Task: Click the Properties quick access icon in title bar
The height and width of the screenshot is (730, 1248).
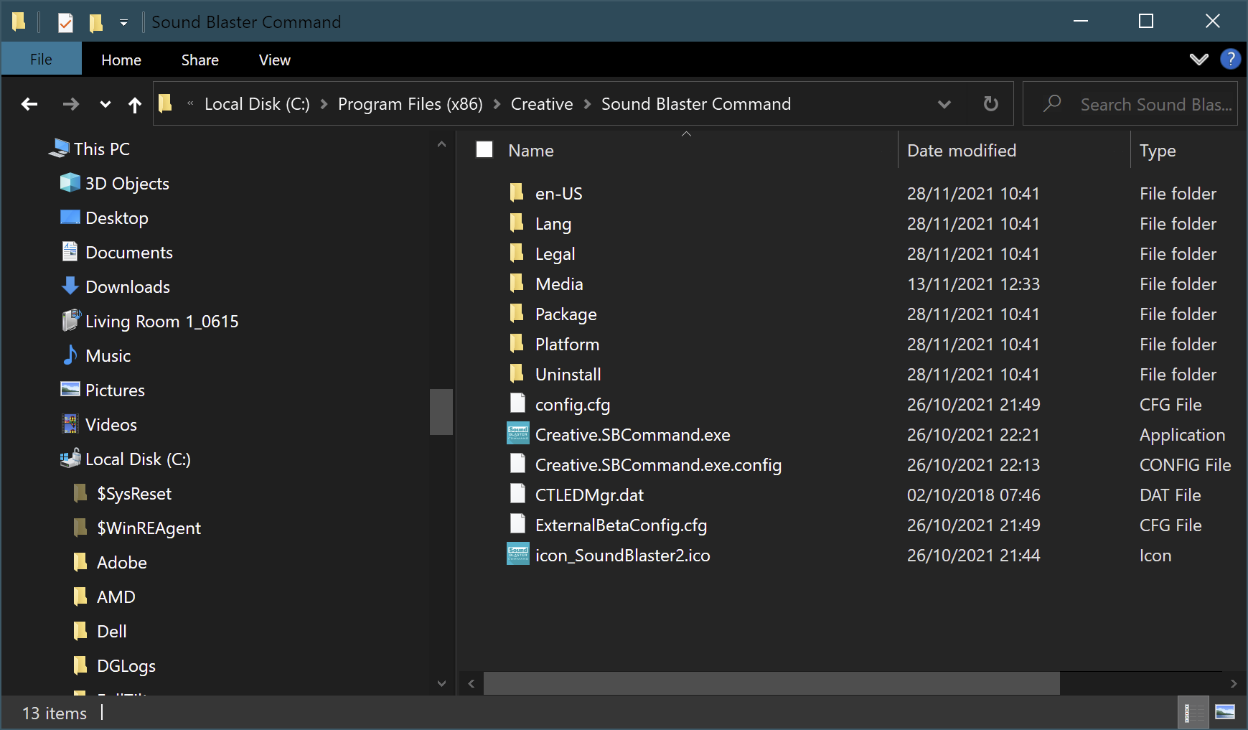Action: click(65, 22)
